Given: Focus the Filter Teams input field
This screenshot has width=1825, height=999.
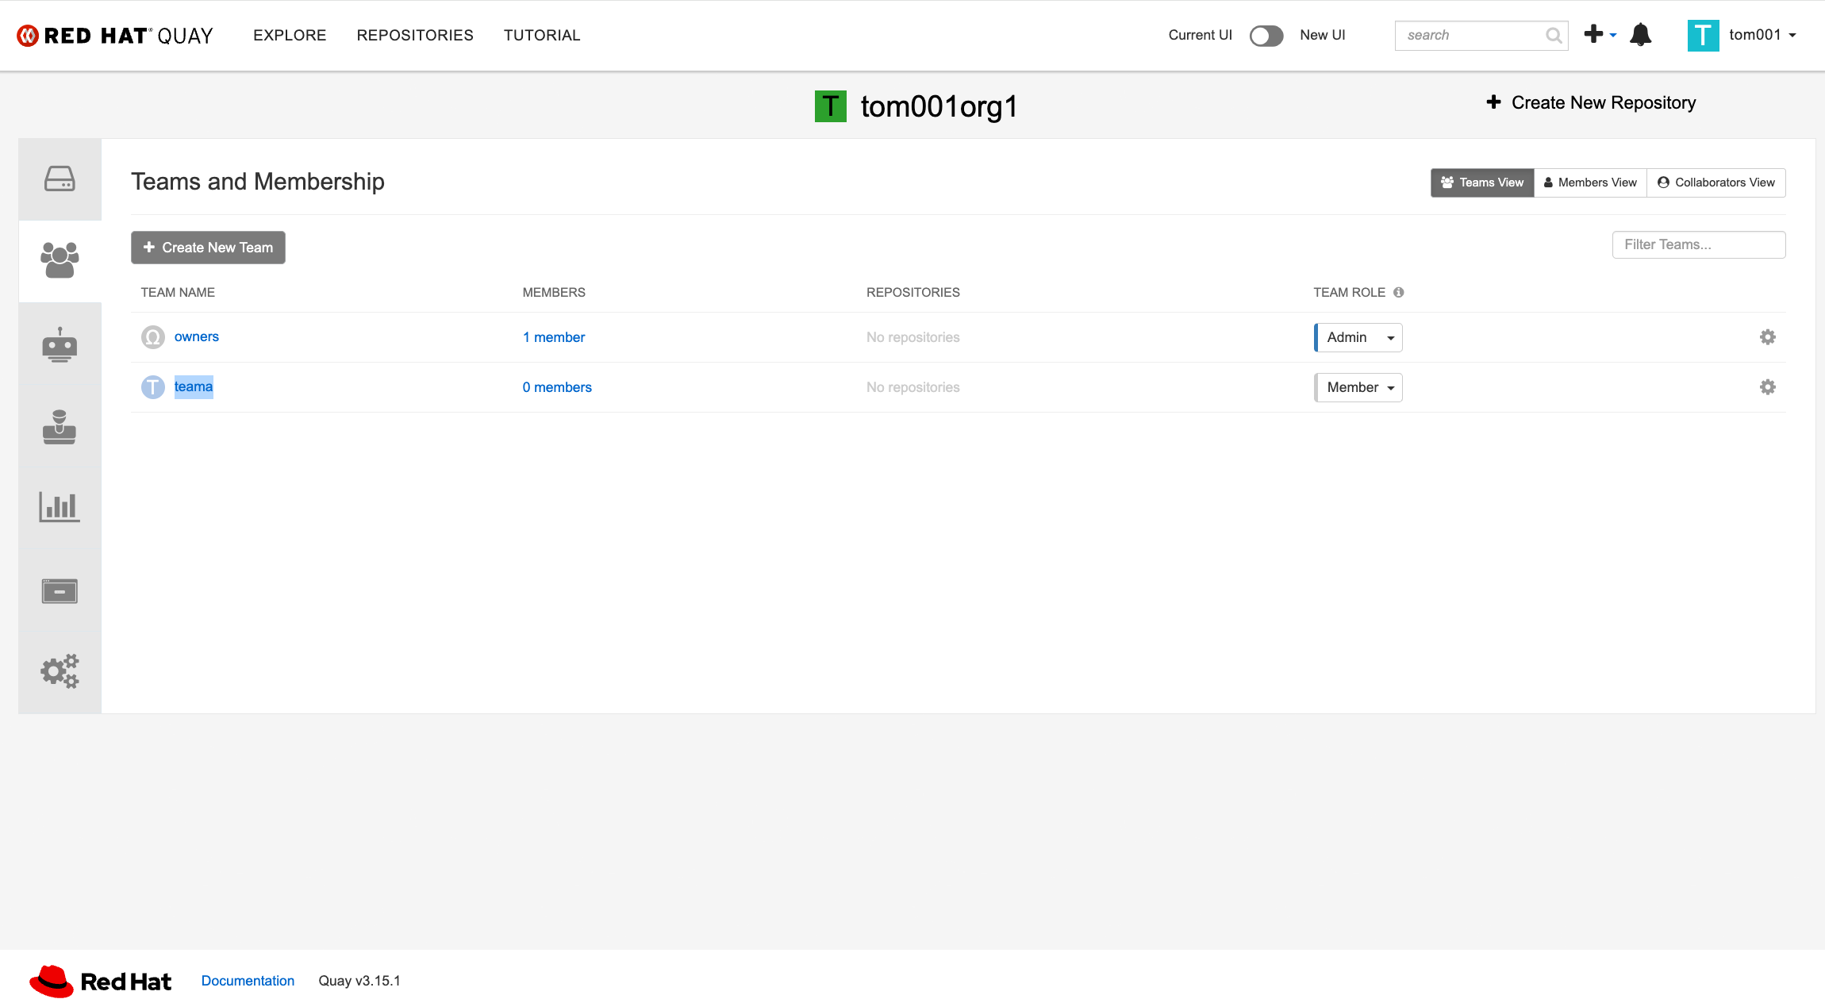Looking at the screenshot, I should (1698, 244).
